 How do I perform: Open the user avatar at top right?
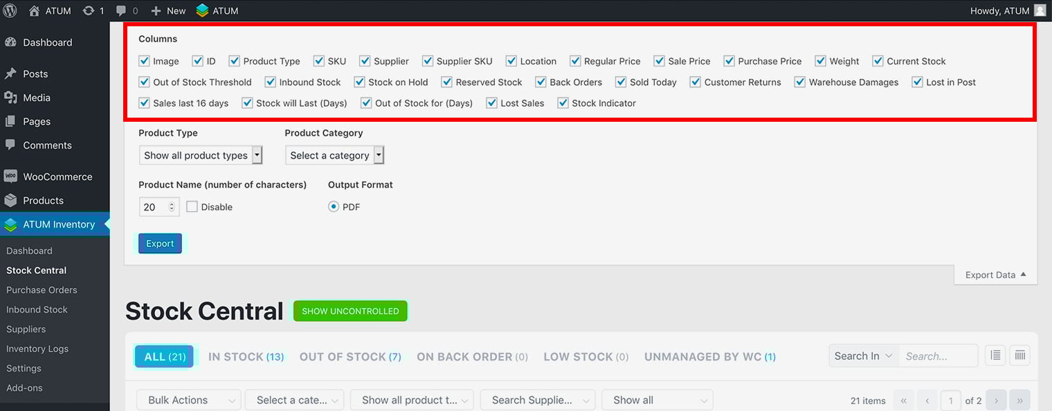pos(1040,10)
